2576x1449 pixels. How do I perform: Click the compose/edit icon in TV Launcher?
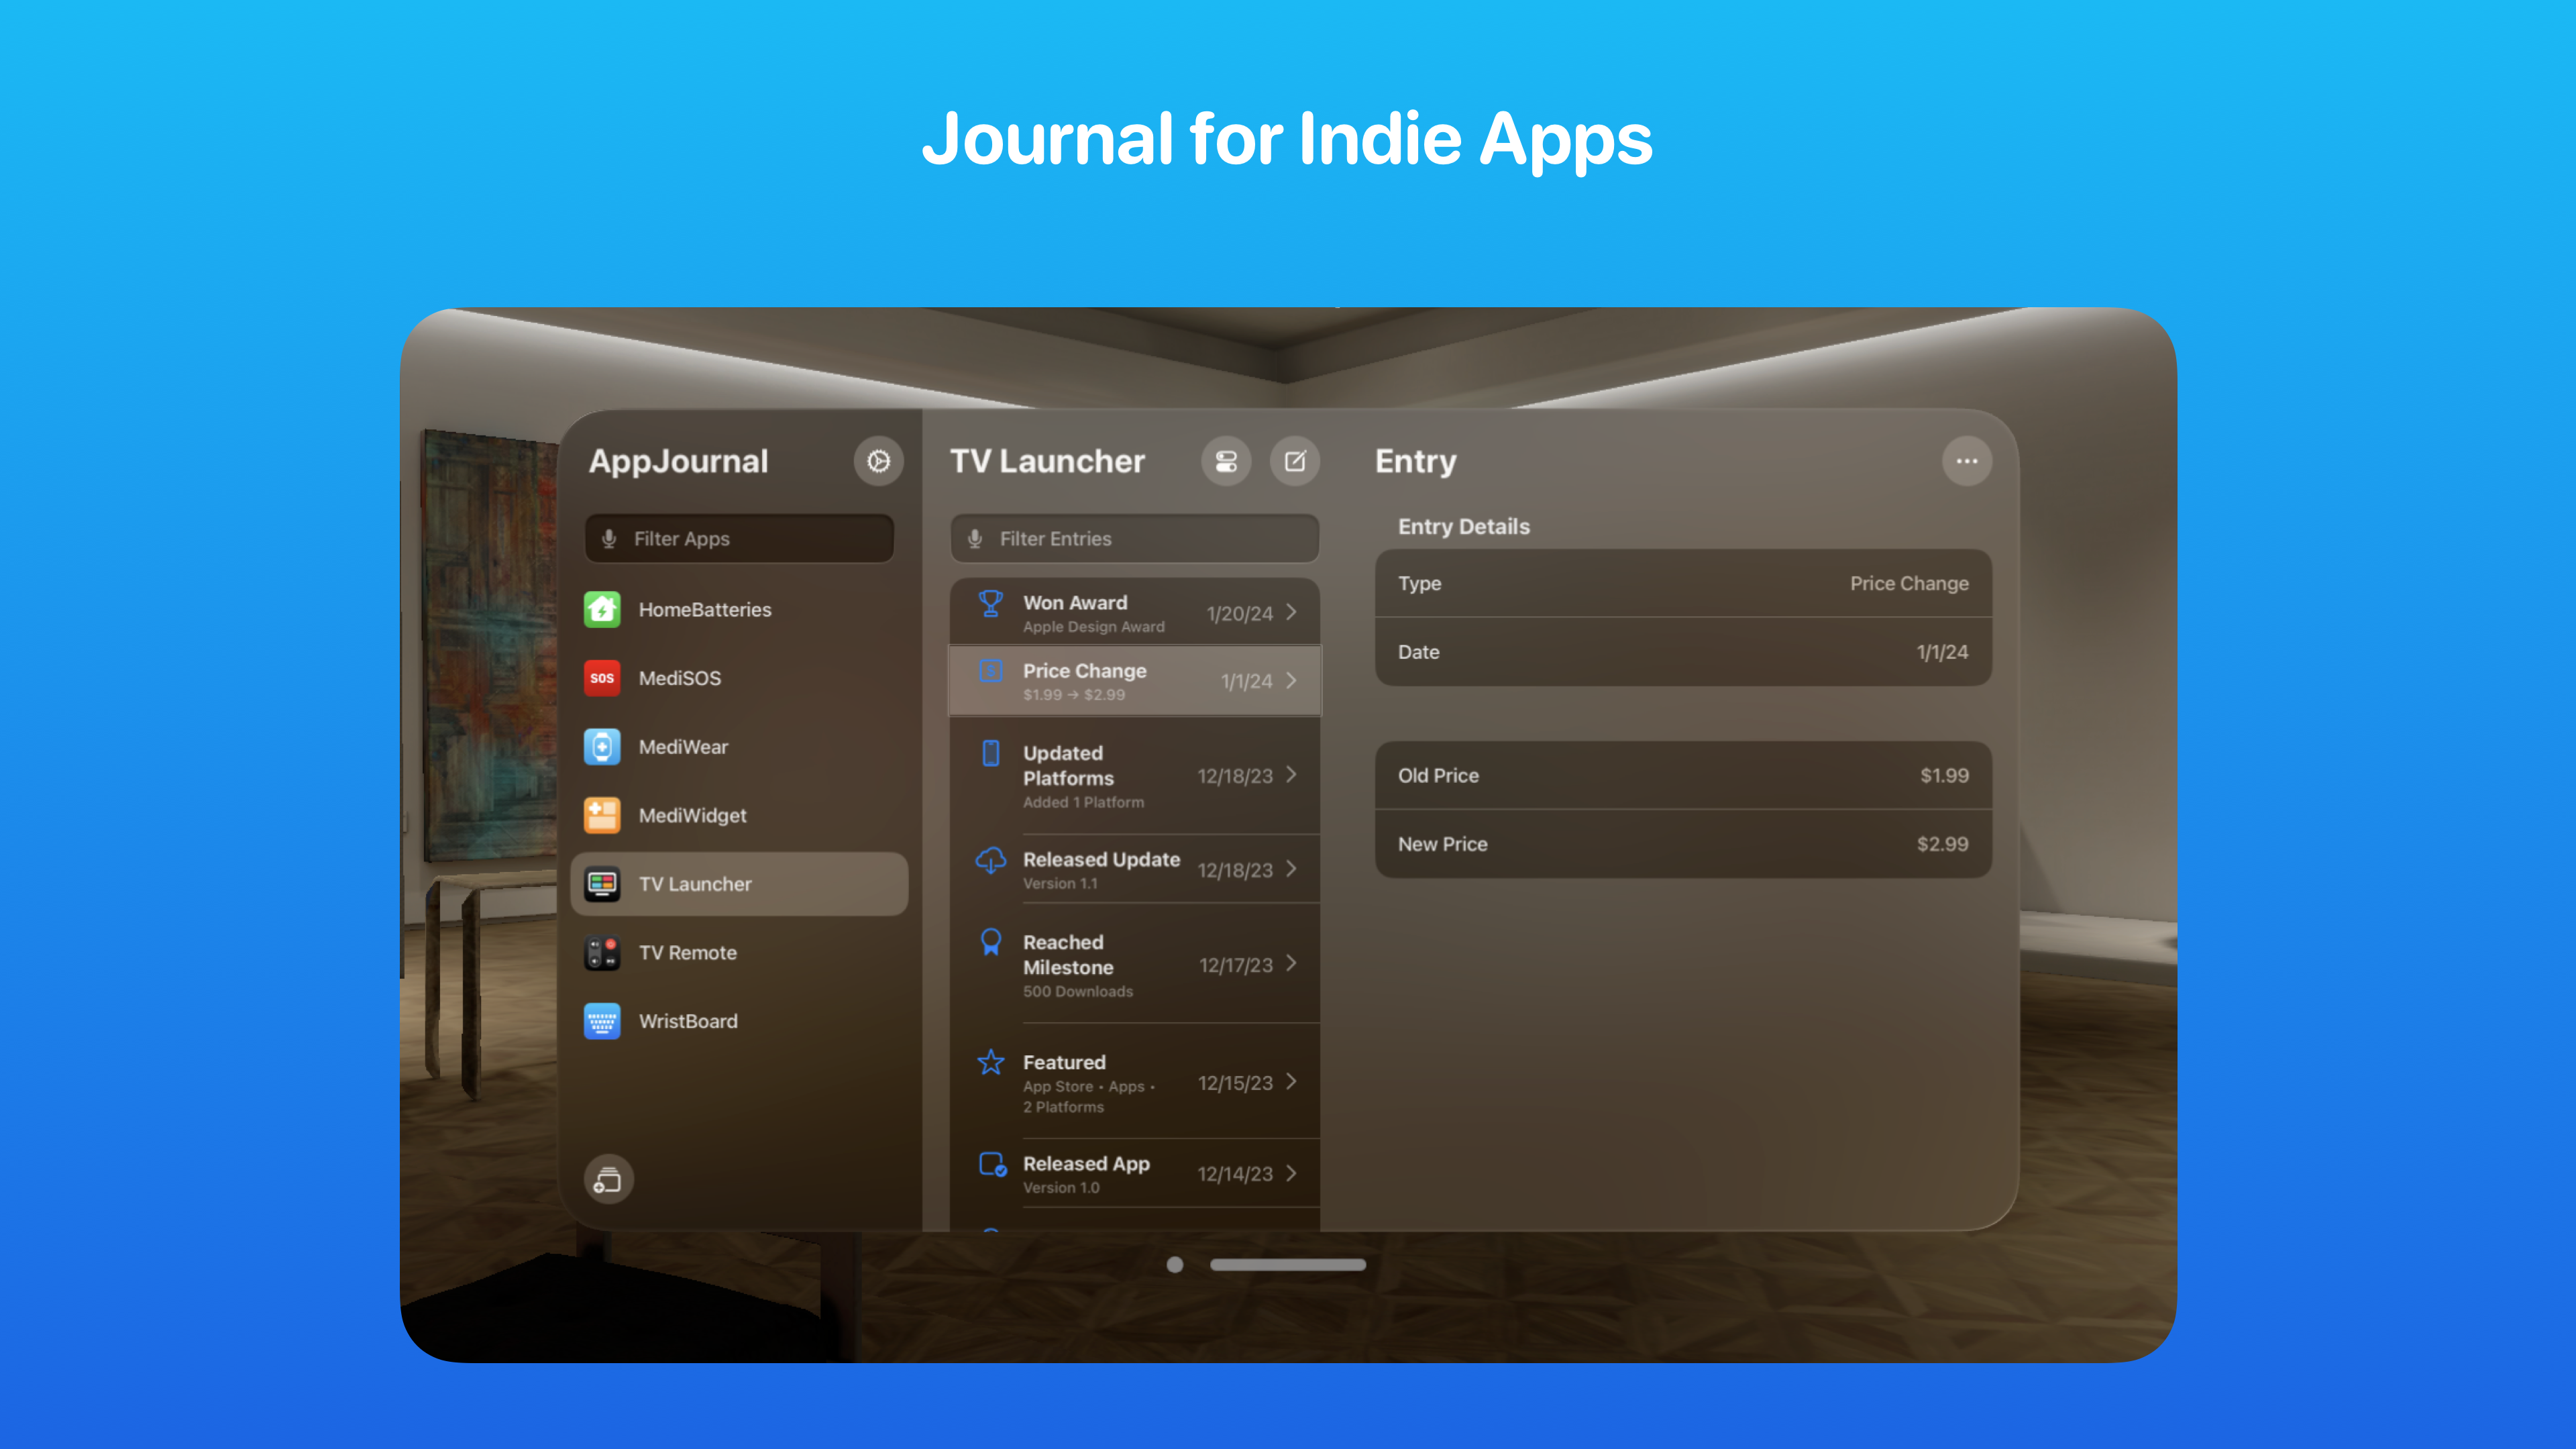coord(1295,462)
